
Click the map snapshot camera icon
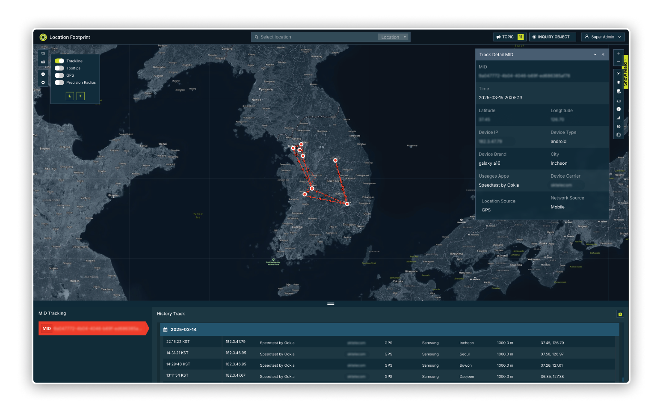coord(43,62)
